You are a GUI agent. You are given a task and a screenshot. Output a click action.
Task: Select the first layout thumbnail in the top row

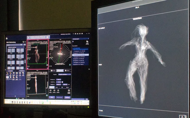11,50
